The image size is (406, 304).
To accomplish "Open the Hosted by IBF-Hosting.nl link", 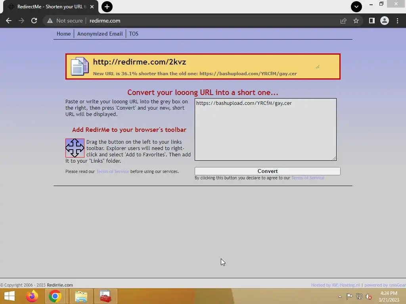I will (335, 285).
